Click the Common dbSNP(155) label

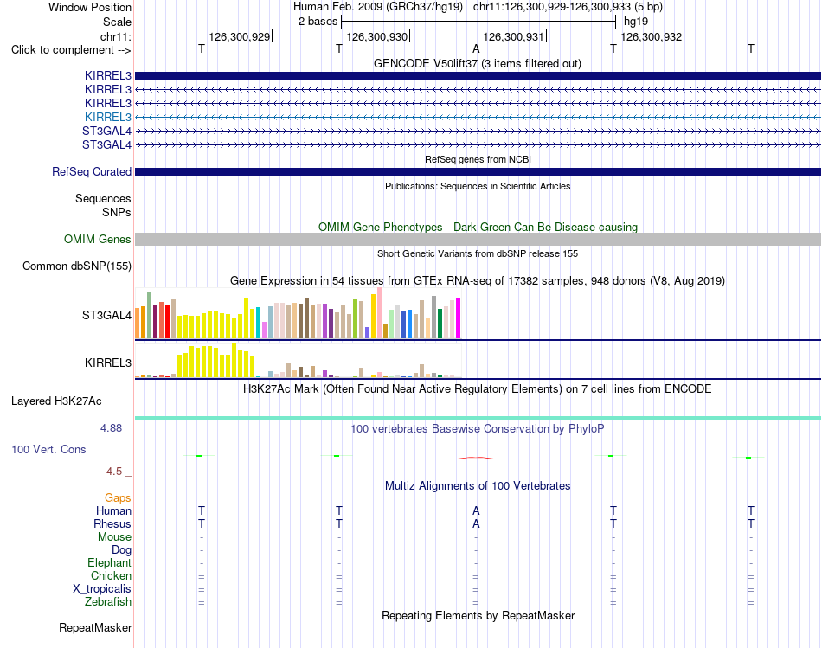77,266
